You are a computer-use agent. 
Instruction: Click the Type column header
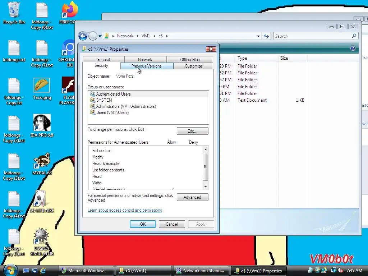[x=256, y=58]
